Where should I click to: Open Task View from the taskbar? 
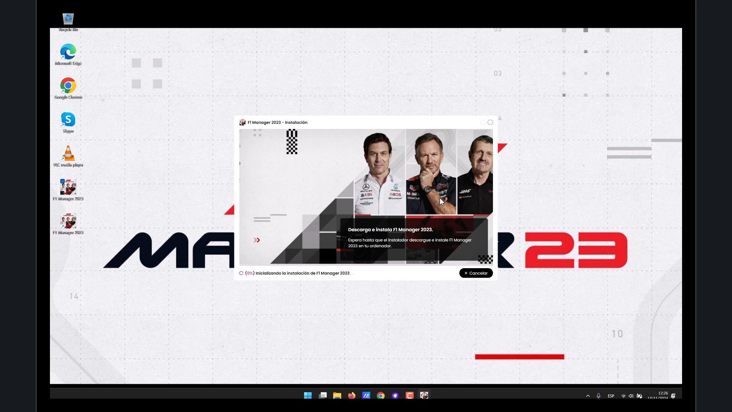tap(323, 396)
